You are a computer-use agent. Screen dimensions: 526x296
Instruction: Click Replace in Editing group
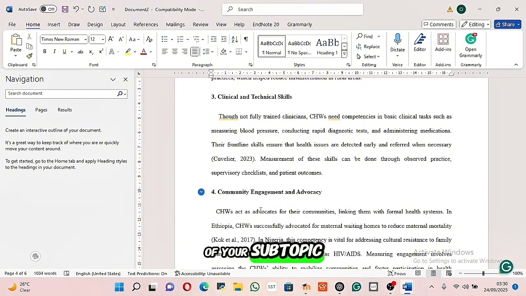[368, 46]
